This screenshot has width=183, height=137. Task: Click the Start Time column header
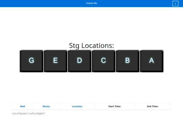(x=115, y=106)
